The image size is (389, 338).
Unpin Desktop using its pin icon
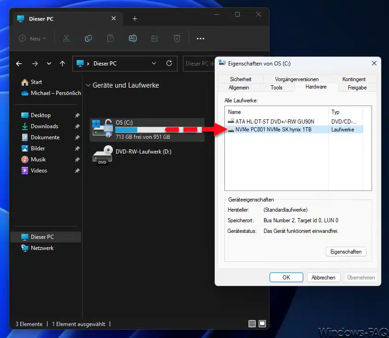tap(77, 115)
